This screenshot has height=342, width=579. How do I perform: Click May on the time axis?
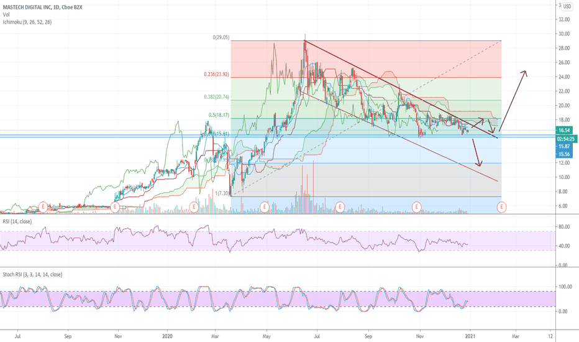pos(267,336)
